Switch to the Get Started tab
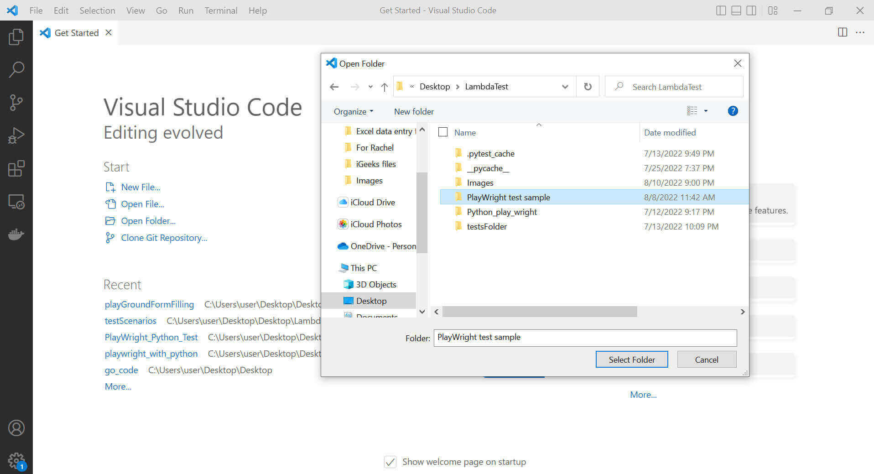The image size is (874, 474). pos(76,32)
